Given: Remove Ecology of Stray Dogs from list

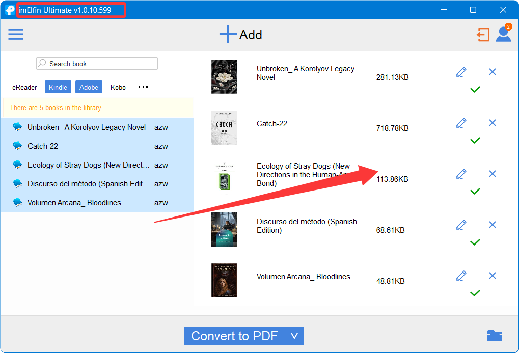Looking at the screenshot, I should point(492,174).
